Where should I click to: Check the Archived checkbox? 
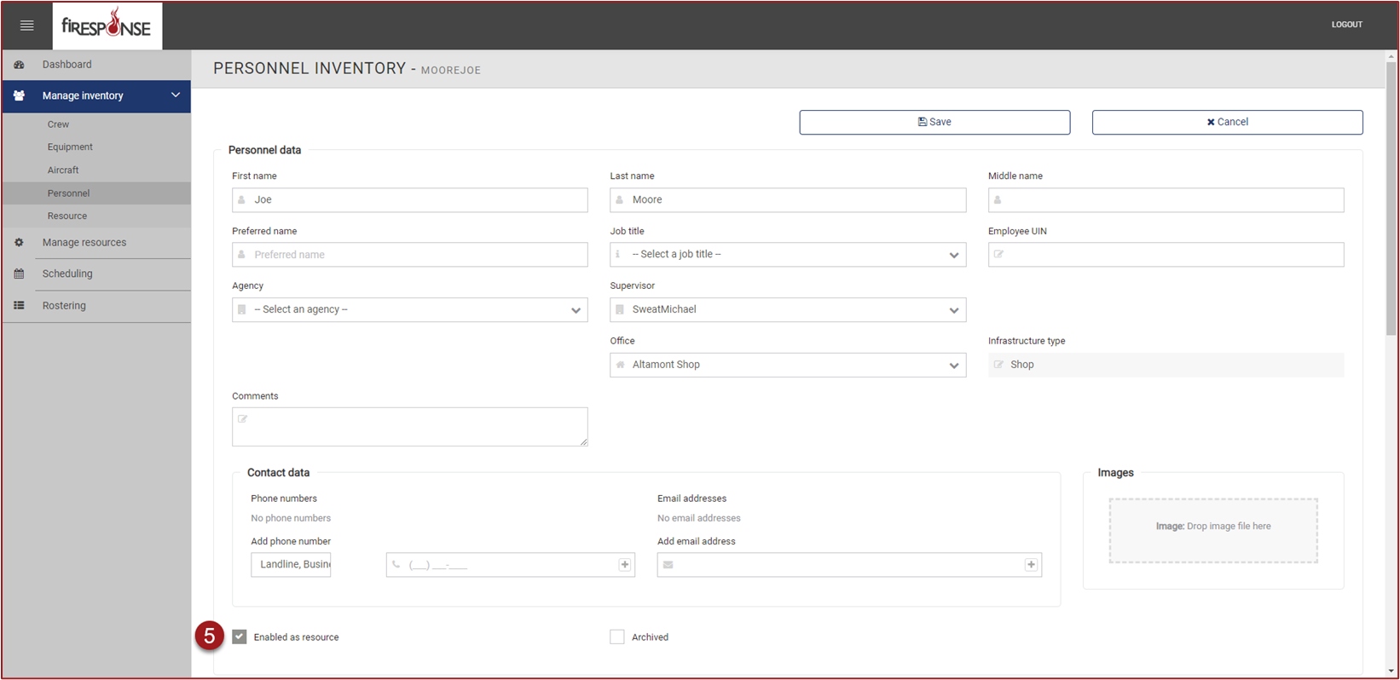coord(617,637)
